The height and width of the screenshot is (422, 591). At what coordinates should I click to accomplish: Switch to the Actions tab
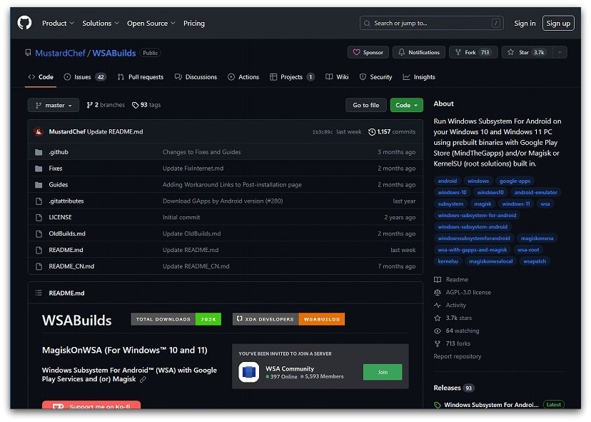243,77
